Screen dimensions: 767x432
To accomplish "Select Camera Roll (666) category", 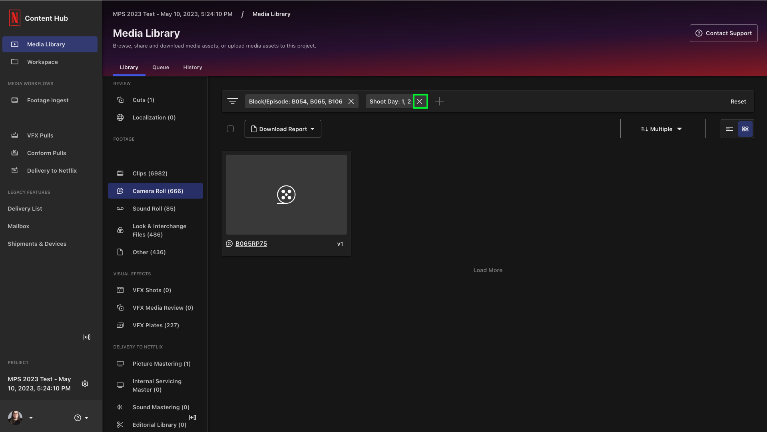I will click(155, 191).
